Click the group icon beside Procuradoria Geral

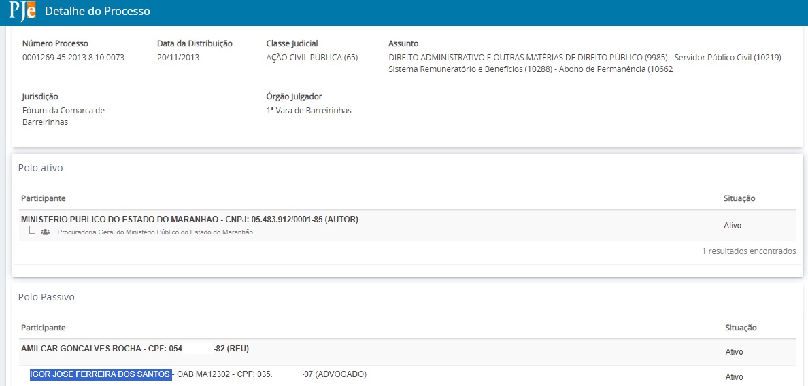click(x=46, y=232)
